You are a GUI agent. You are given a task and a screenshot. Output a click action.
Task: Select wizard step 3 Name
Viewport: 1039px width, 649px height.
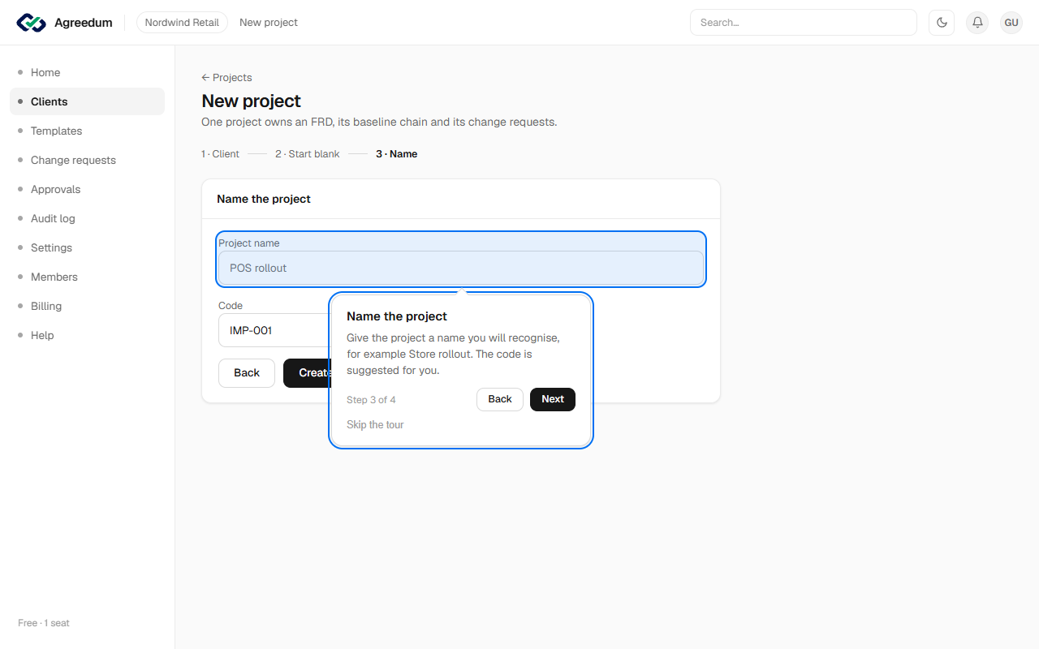(396, 153)
